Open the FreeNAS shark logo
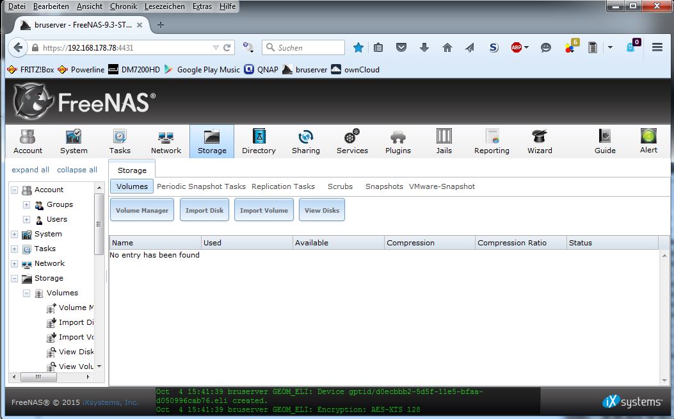The height and width of the screenshot is (419, 674). tap(33, 101)
